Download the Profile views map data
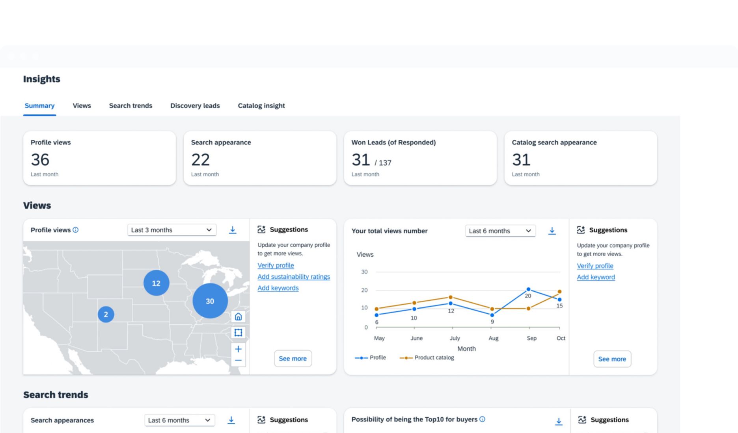Screen dimensions: 738x433 click(233, 230)
